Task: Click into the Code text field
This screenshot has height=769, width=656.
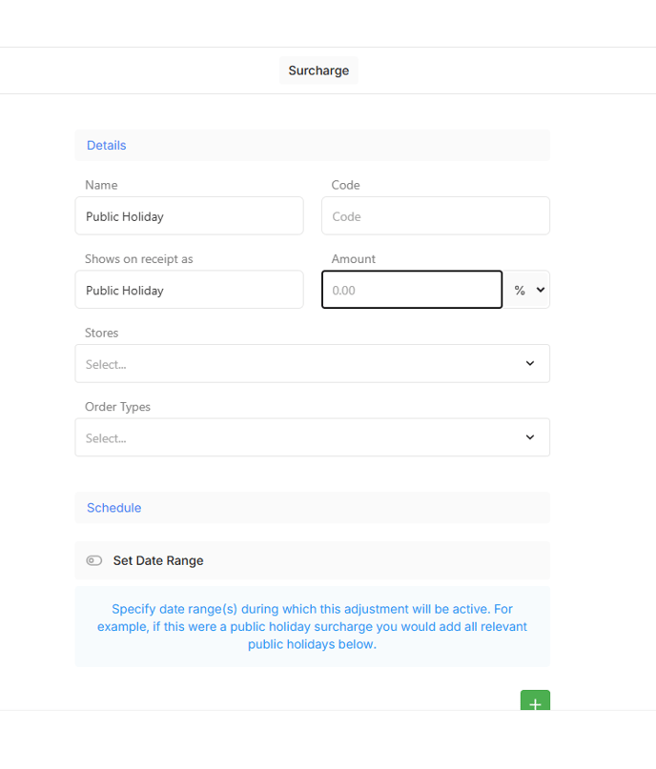Action: point(435,216)
